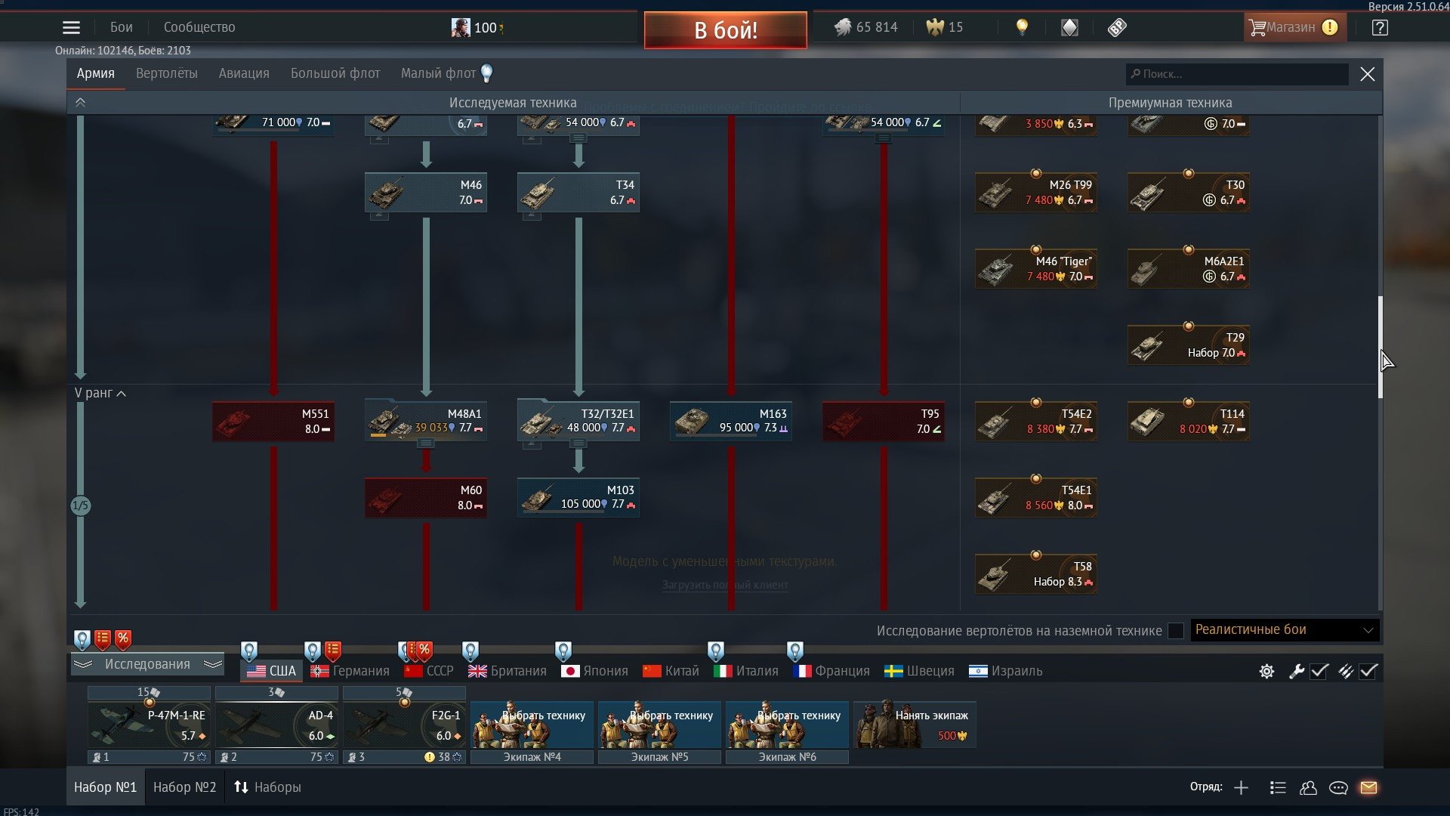Open the chat speech bubble icon
This screenshot has height=816, width=1450.
click(x=1338, y=787)
